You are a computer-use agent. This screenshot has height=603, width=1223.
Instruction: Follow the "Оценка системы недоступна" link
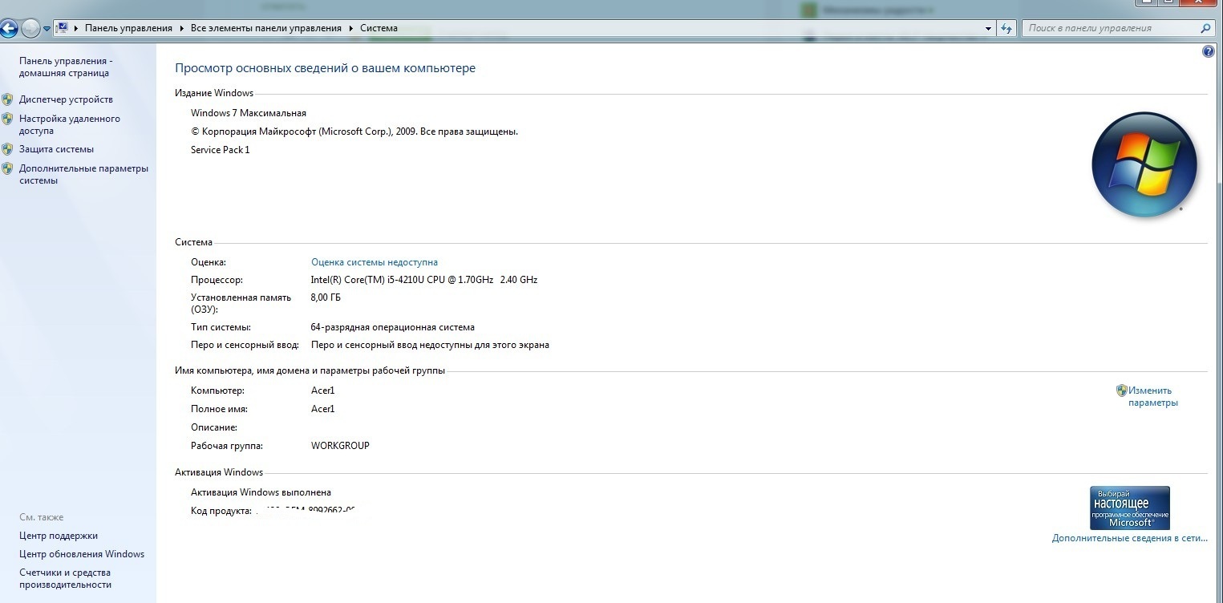coord(375,262)
